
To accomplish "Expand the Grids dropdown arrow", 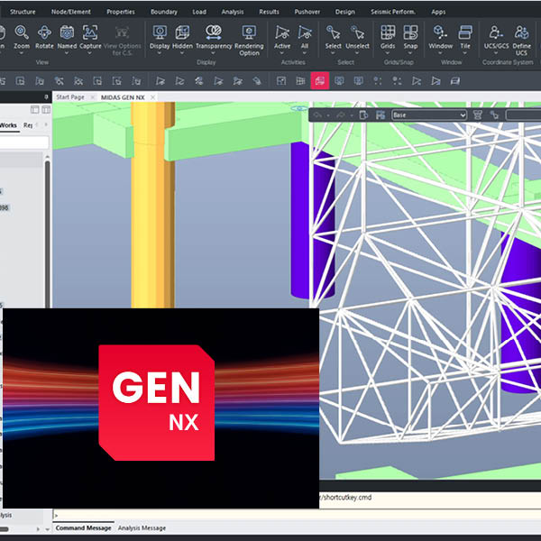I will (x=388, y=53).
